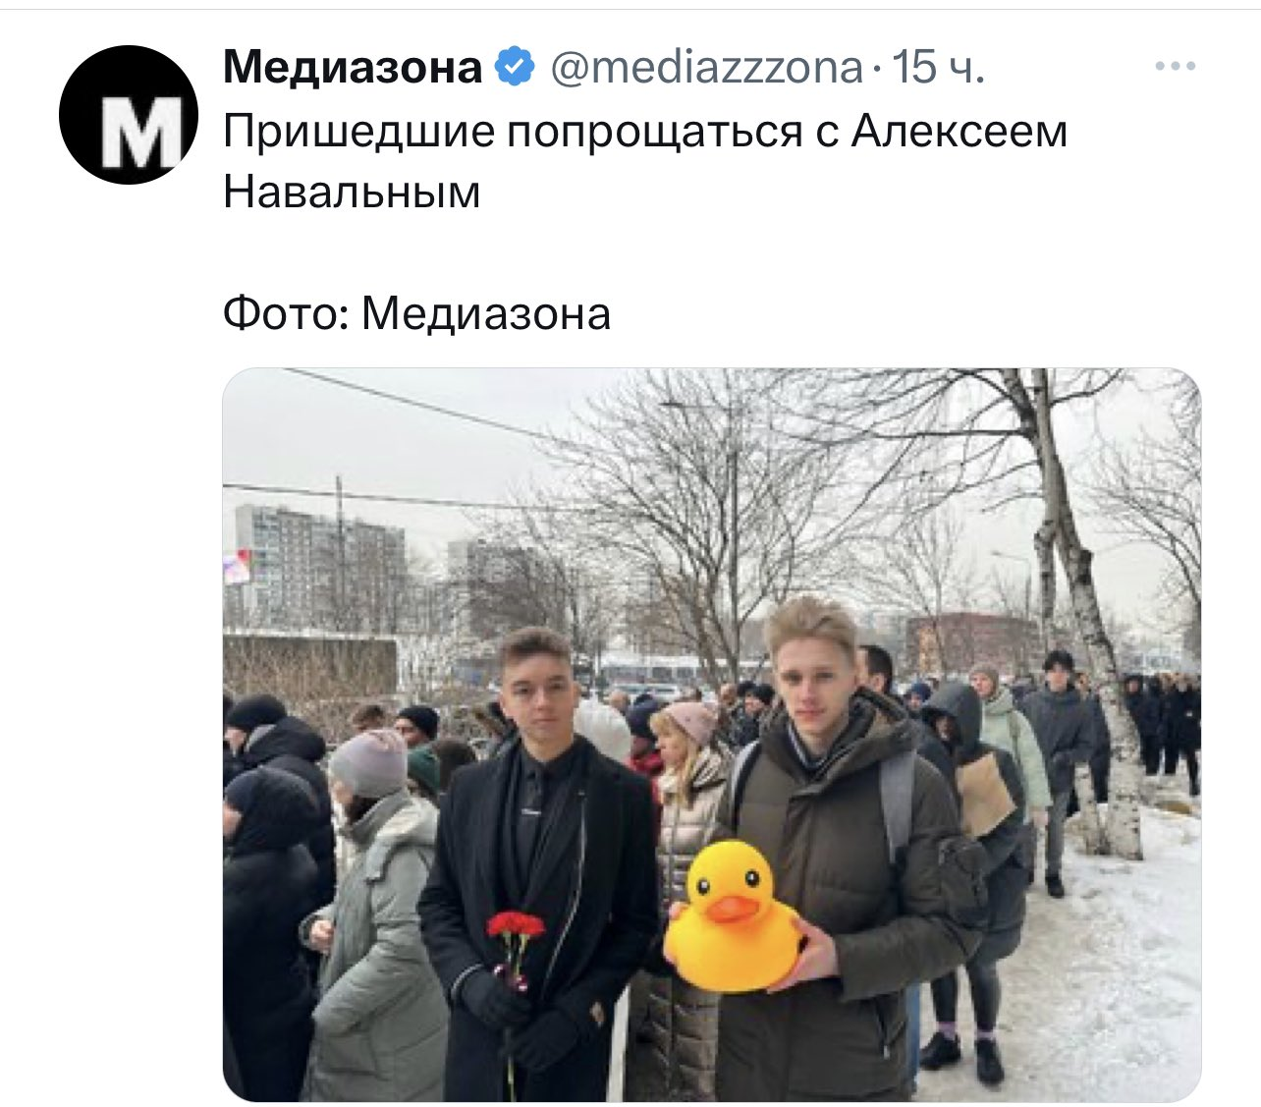Open the three-dot more options menu
The image size is (1261, 1107).
pyautogui.click(x=1175, y=67)
